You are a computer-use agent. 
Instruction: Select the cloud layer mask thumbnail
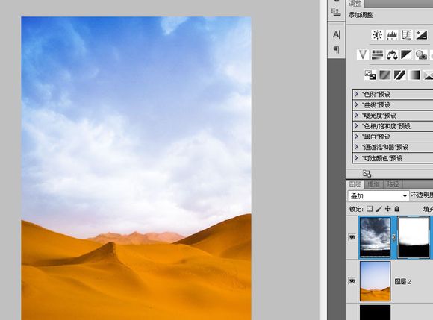click(414, 237)
